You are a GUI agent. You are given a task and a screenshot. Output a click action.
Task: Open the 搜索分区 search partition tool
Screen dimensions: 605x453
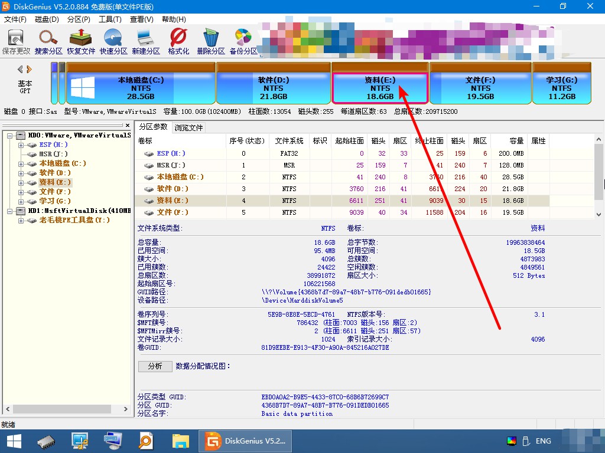click(x=48, y=42)
